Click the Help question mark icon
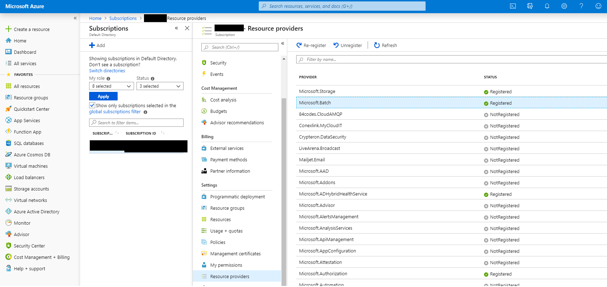607x287 pixels. click(x=581, y=6)
